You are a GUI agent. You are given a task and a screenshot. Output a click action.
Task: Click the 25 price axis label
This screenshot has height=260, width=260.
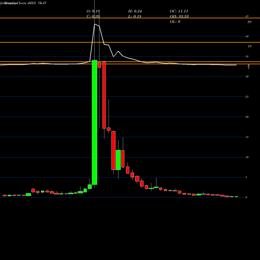pos(247,97)
